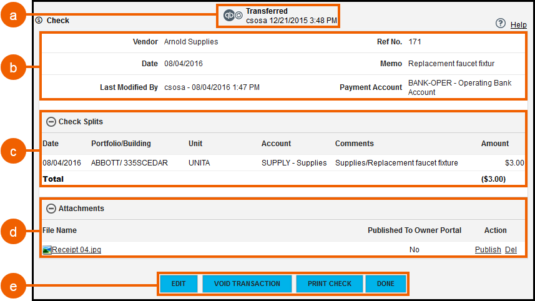Click the Unit column header
The width and height of the screenshot is (535, 301).
click(x=195, y=144)
